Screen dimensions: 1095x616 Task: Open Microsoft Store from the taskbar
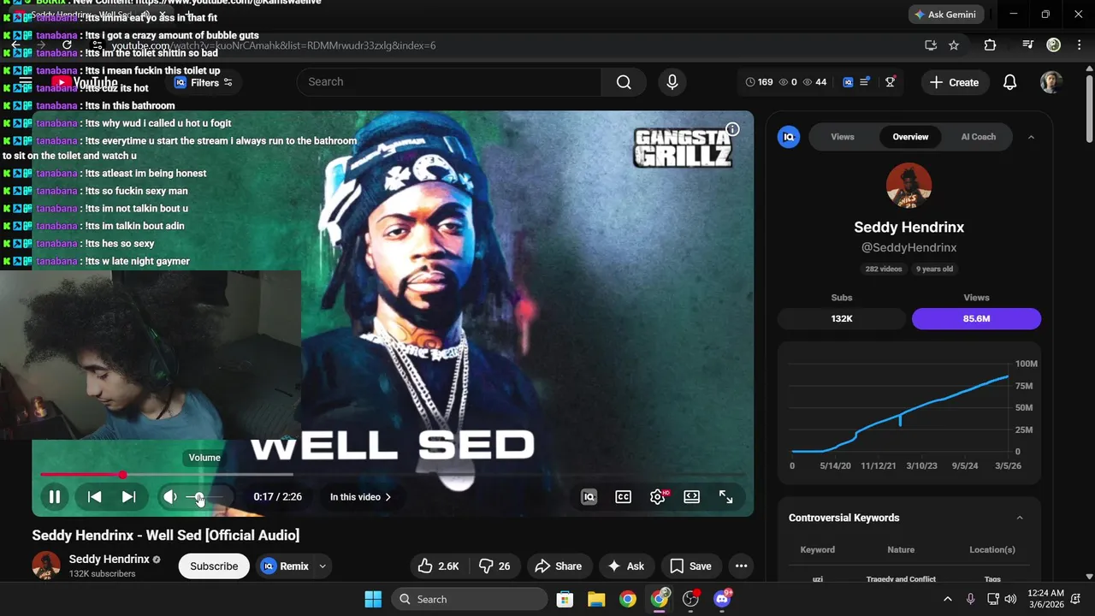[x=565, y=599]
